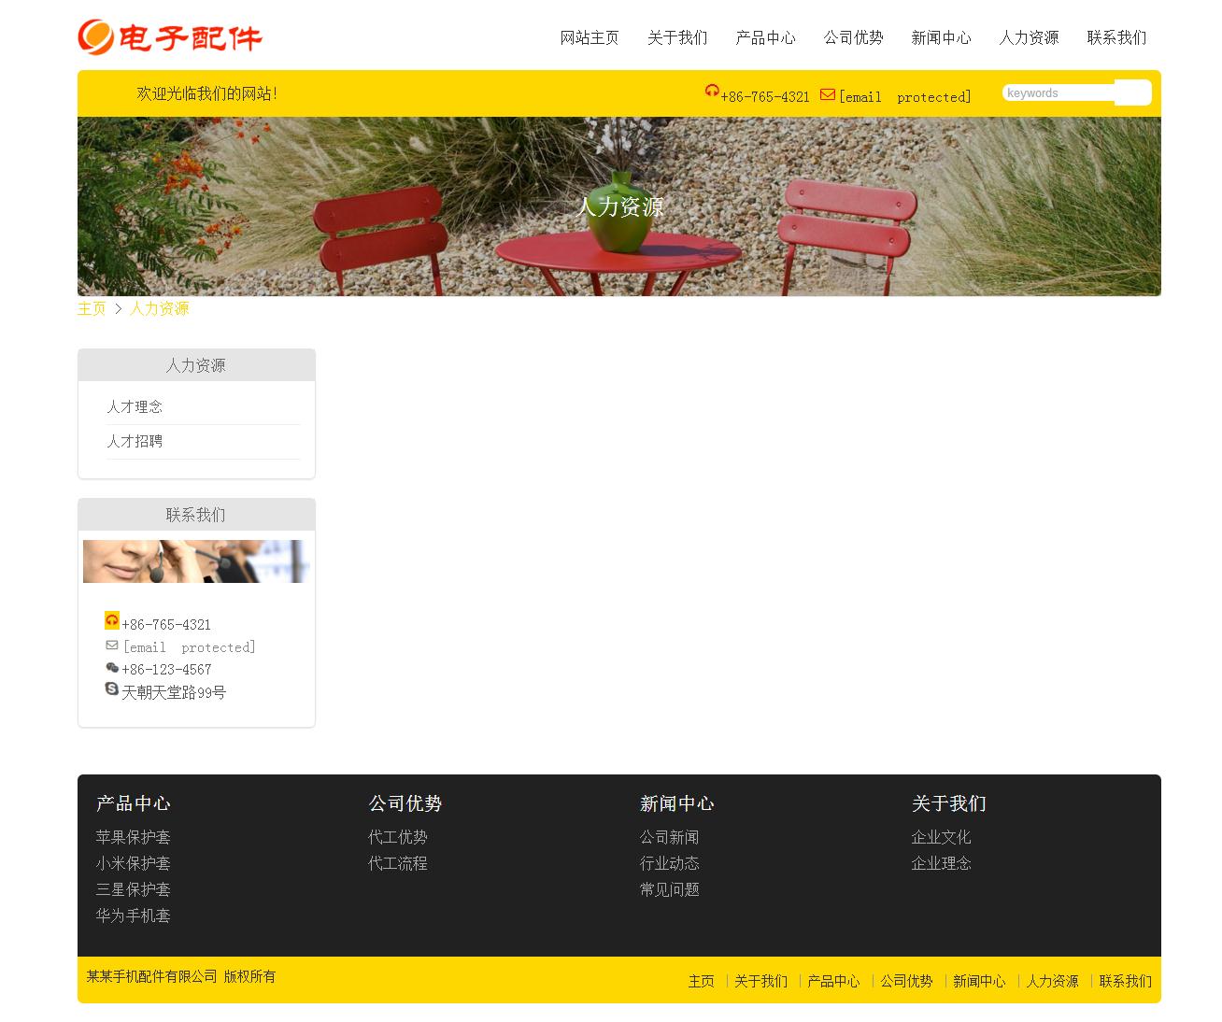The height and width of the screenshot is (1022, 1222).
Task: Click the headset phone icon in yellow bar
Action: pyautogui.click(x=712, y=92)
